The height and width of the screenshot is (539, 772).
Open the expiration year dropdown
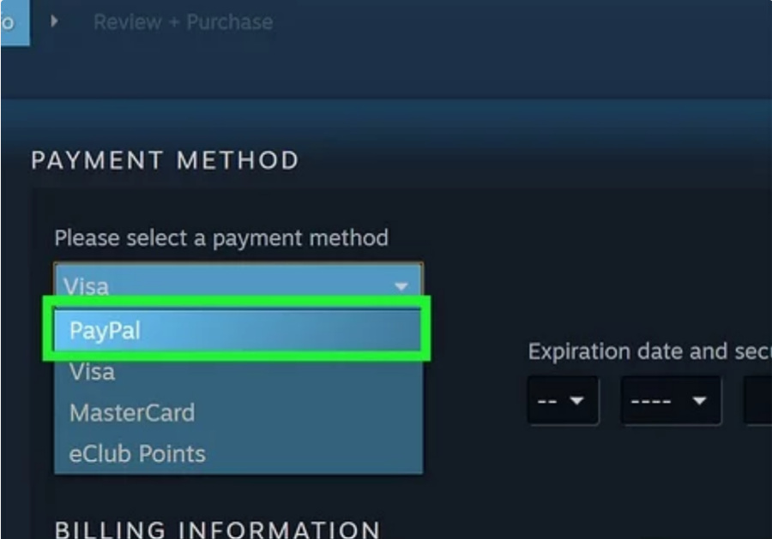coord(671,401)
